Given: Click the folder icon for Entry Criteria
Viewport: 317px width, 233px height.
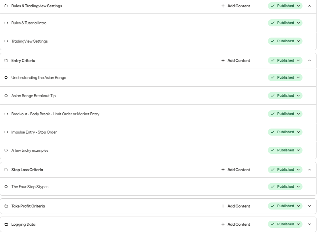Looking at the screenshot, I should pyautogui.click(x=6, y=60).
